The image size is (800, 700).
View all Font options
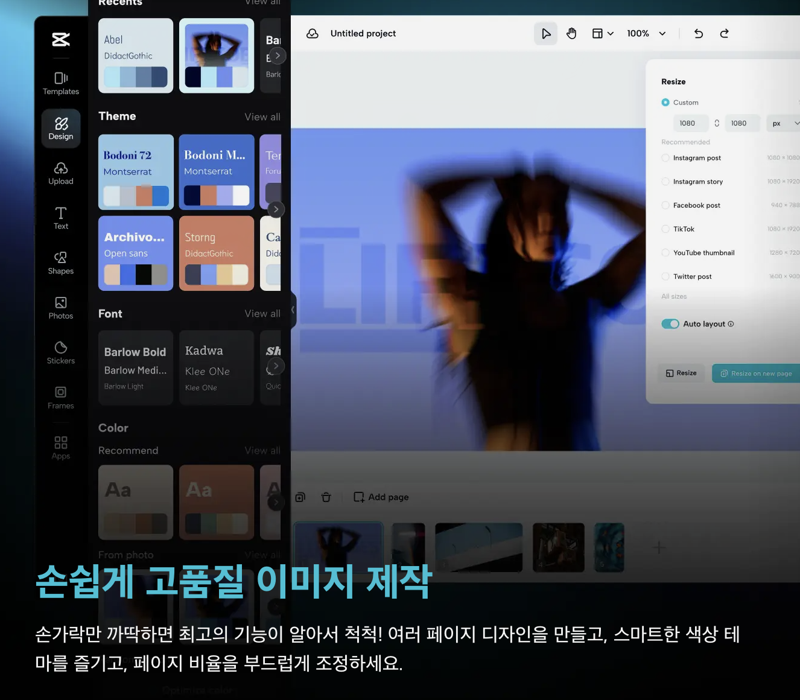point(262,314)
